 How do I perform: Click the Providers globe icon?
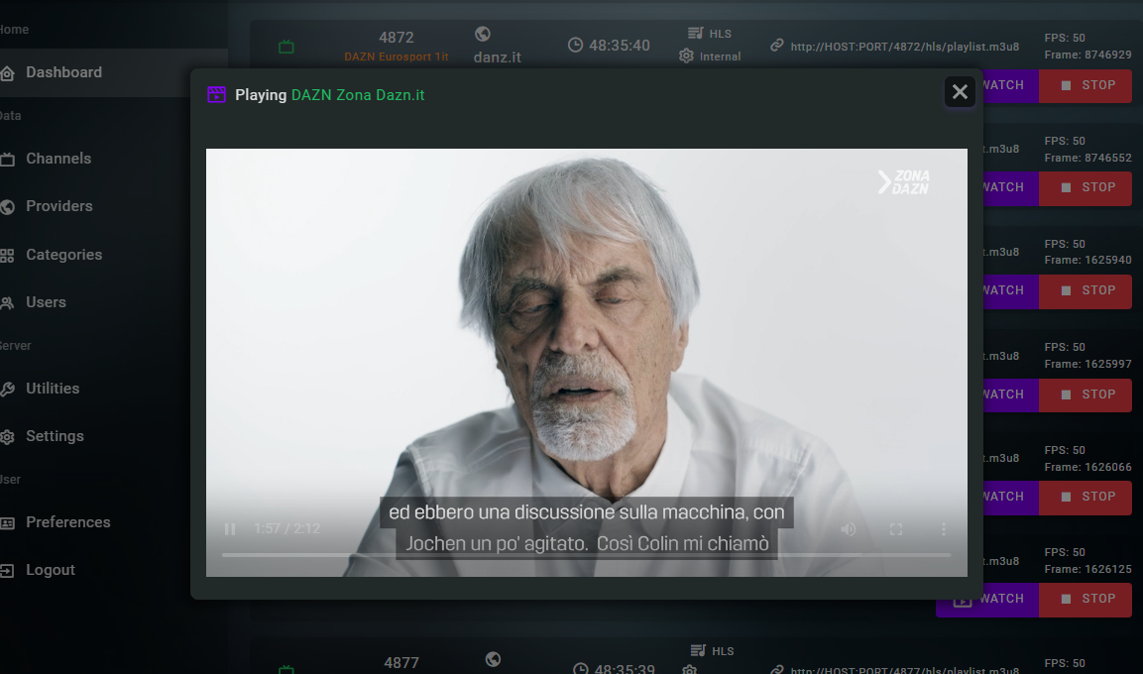7,207
